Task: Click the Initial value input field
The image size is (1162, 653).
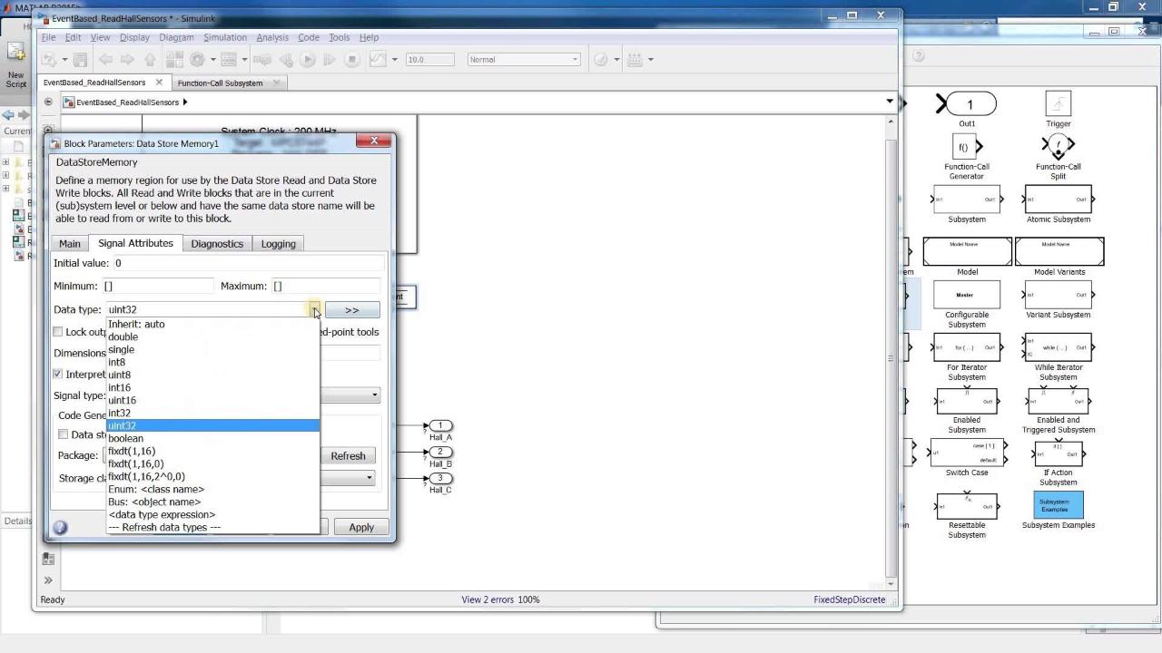Action: pos(245,263)
